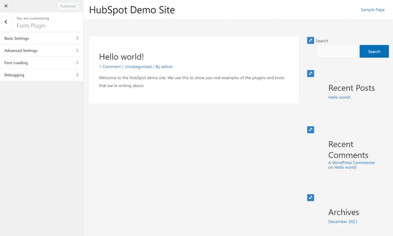Open the December 2021 archive link
Screen dimensions: 393x236
pyautogui.click(x=343, y=221)
